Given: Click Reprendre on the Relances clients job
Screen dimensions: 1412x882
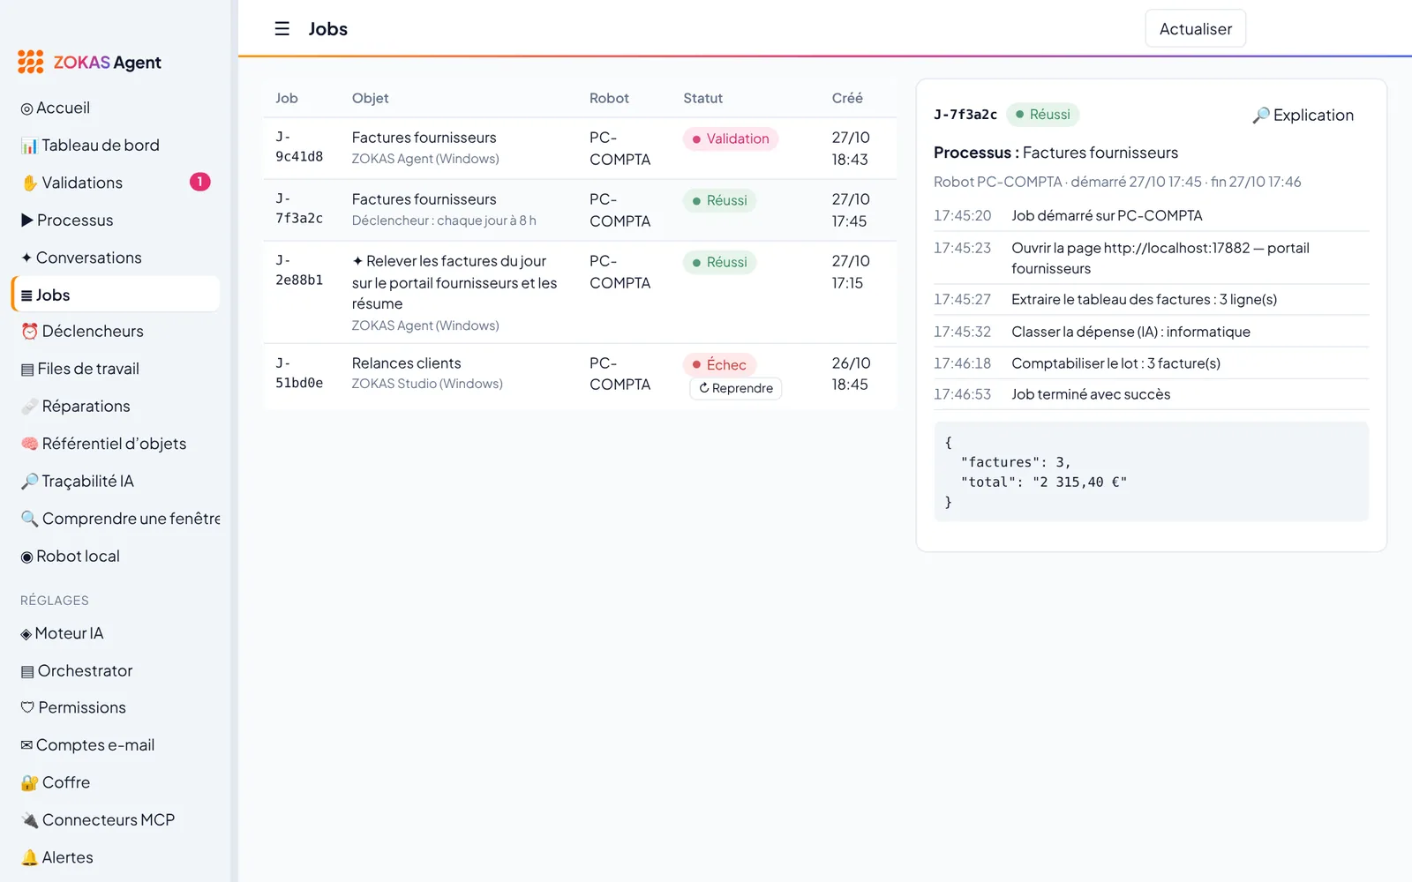Looking at the screenshot, I should (735, 388).
